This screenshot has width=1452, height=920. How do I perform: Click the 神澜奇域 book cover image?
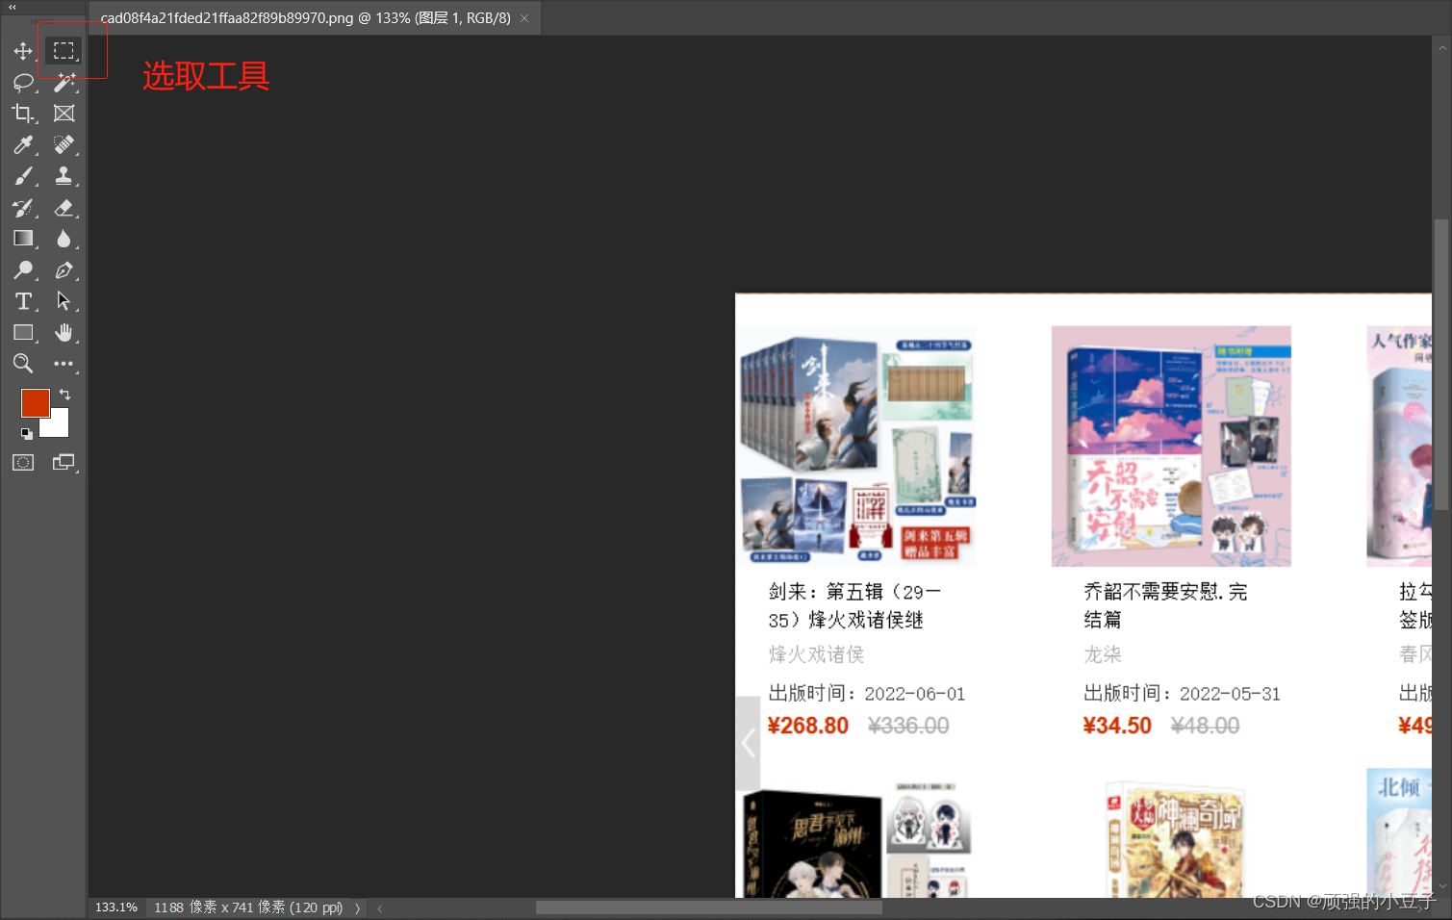1175,841
